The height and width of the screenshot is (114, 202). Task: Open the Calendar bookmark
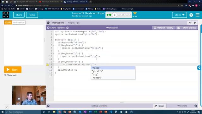click(21, 9)
